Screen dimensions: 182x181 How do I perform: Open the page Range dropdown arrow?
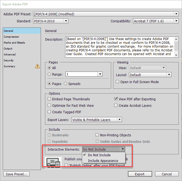click(x=100, y=74)
